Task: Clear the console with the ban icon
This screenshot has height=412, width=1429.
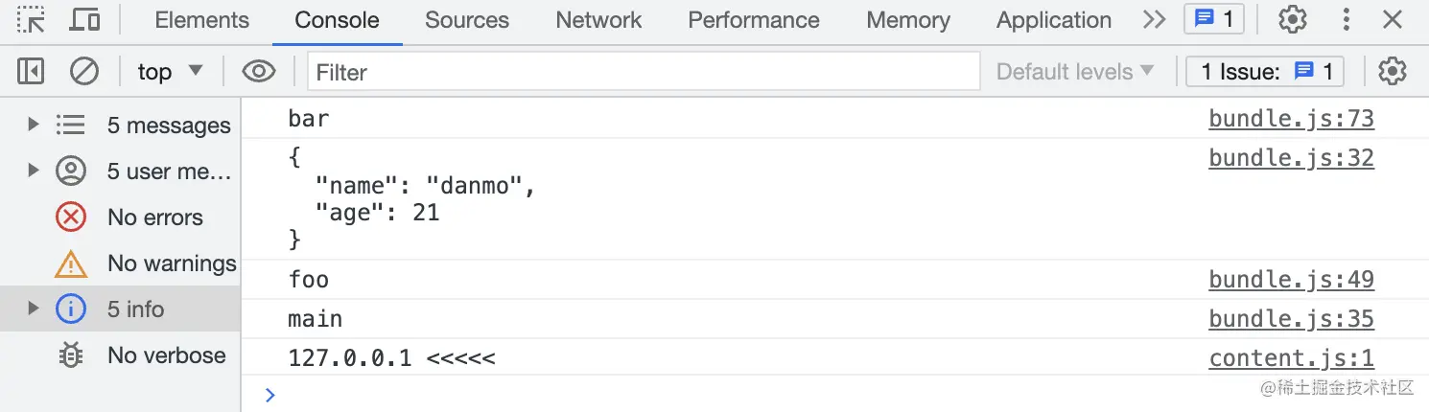Action: point(84,71)
